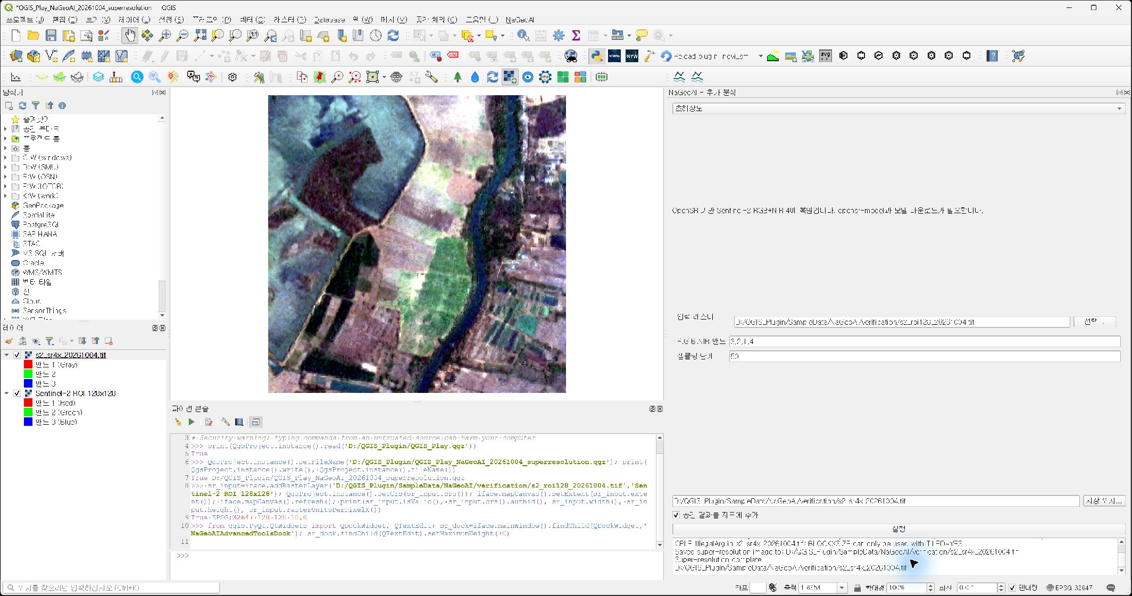Click blue Band 3 (Blue) color swatch
The image size is (1132, 596).
click(x=28, y=422)
